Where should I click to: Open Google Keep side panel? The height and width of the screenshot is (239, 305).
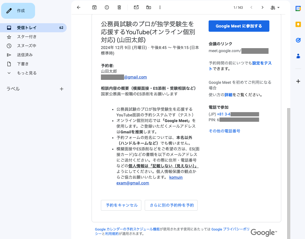click(298, 24)
